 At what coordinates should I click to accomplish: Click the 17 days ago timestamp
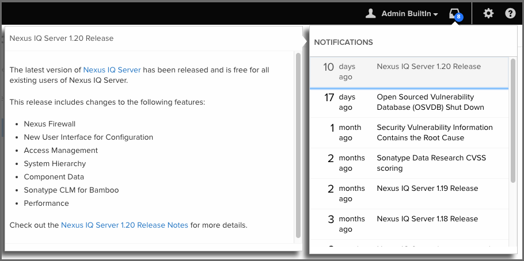click(339, 102)
